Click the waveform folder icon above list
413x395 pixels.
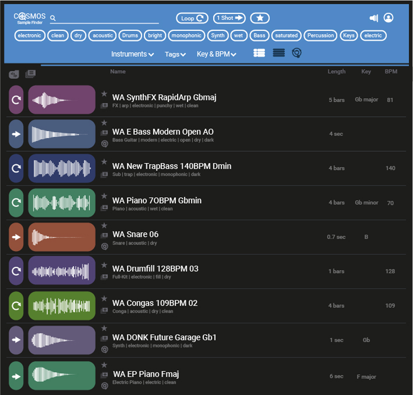point(14,74)
